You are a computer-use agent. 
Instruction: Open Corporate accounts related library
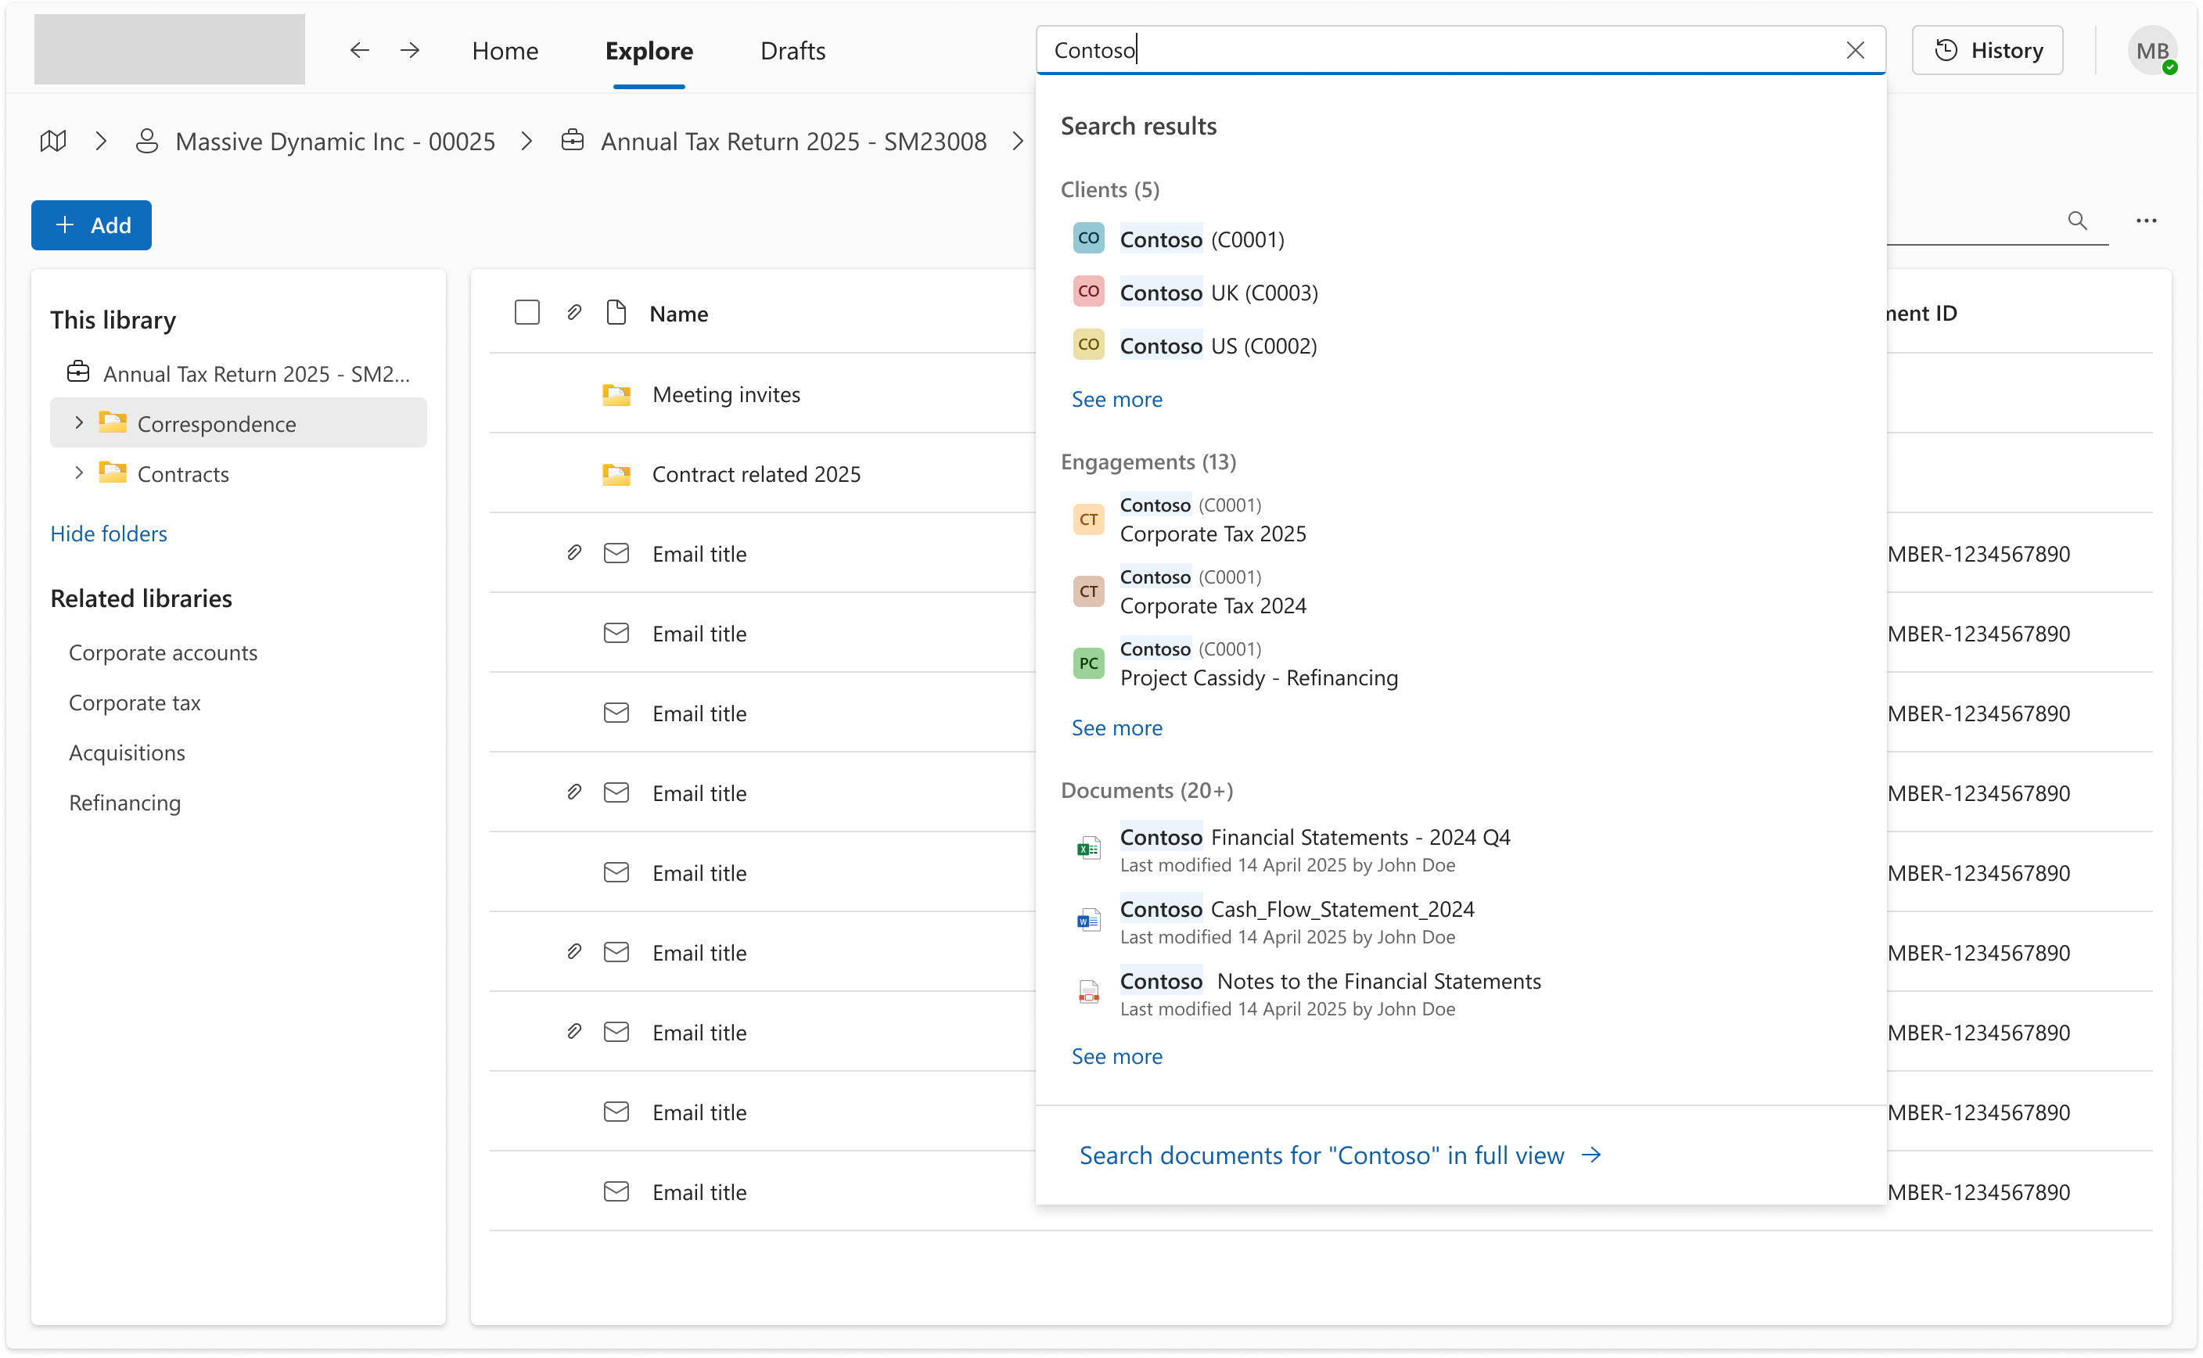[x=163, y=652]
